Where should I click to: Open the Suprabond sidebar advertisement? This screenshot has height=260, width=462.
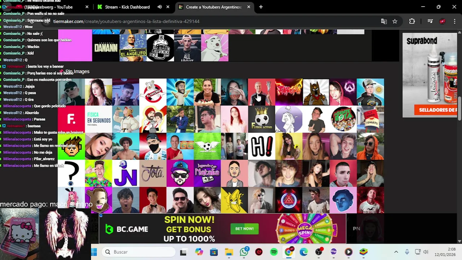pos(430,75)
